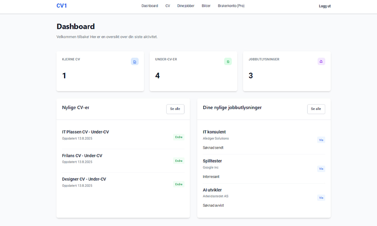Viewport: 377px width, 226px height.
Task: Open Brukerkonto (Pro) settings
Action: pyautogui.click(x=230, y=6)
